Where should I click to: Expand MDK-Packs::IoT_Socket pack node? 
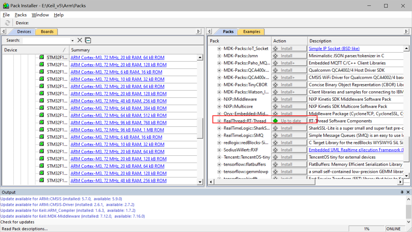(219, 48)
